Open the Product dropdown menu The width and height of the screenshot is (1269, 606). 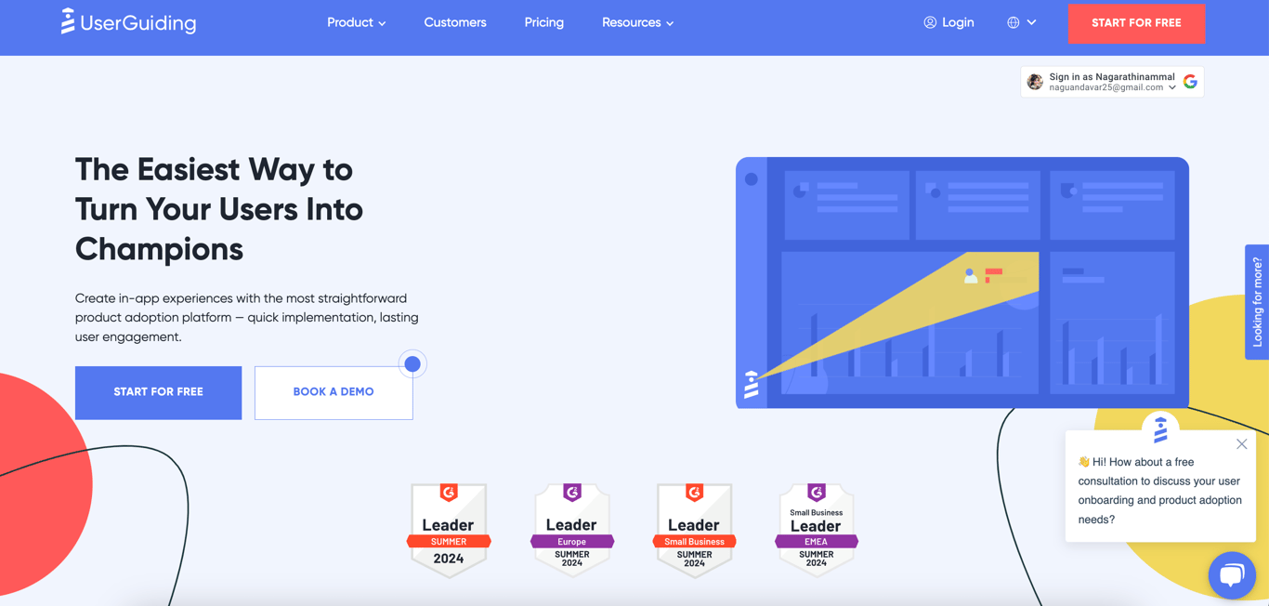click(356, 22)
